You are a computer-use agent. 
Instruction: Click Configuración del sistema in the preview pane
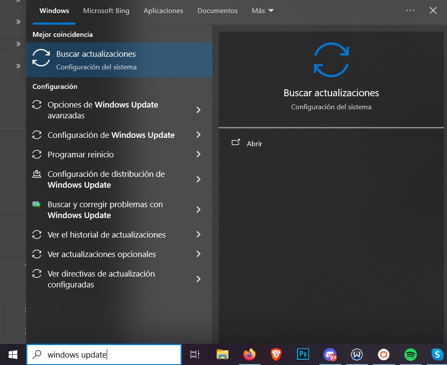pyautogui.click(x=331, y=107)
